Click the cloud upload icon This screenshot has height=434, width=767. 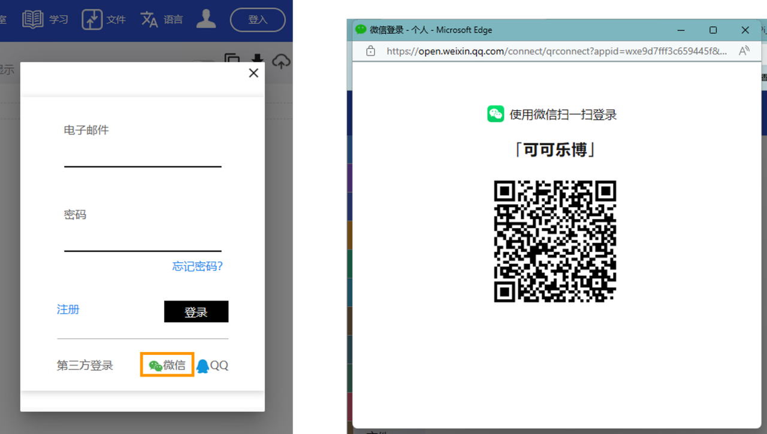click(x=281, y=61)
